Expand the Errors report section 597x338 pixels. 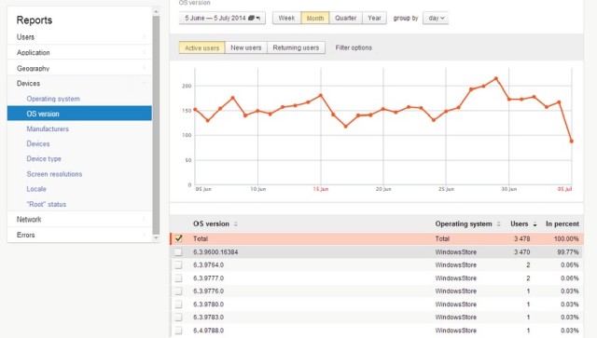(79, 235)
